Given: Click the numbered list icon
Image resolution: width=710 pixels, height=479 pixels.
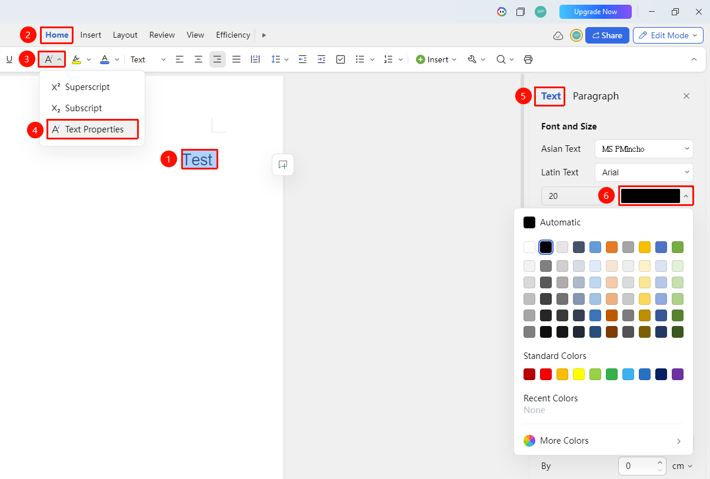Looking at the screenshot, I should [388, 59].
